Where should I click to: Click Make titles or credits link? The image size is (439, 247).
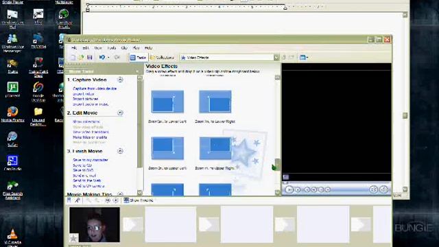click(90, 137)
